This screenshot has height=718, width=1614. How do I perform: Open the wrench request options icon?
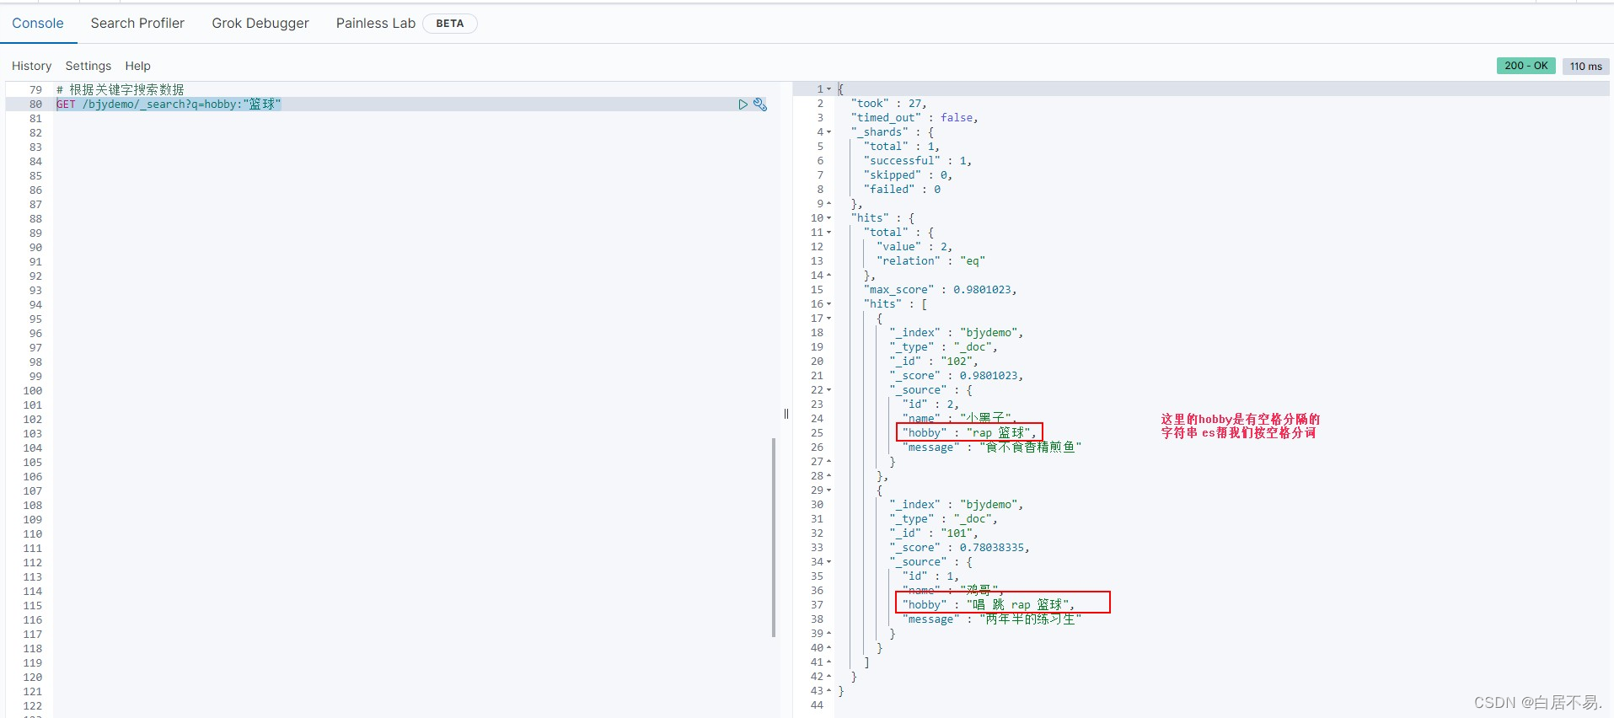click(x=760, y=104)
